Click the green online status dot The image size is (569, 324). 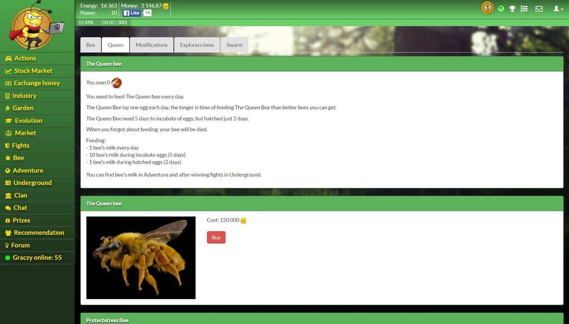(x=8, y=258)
